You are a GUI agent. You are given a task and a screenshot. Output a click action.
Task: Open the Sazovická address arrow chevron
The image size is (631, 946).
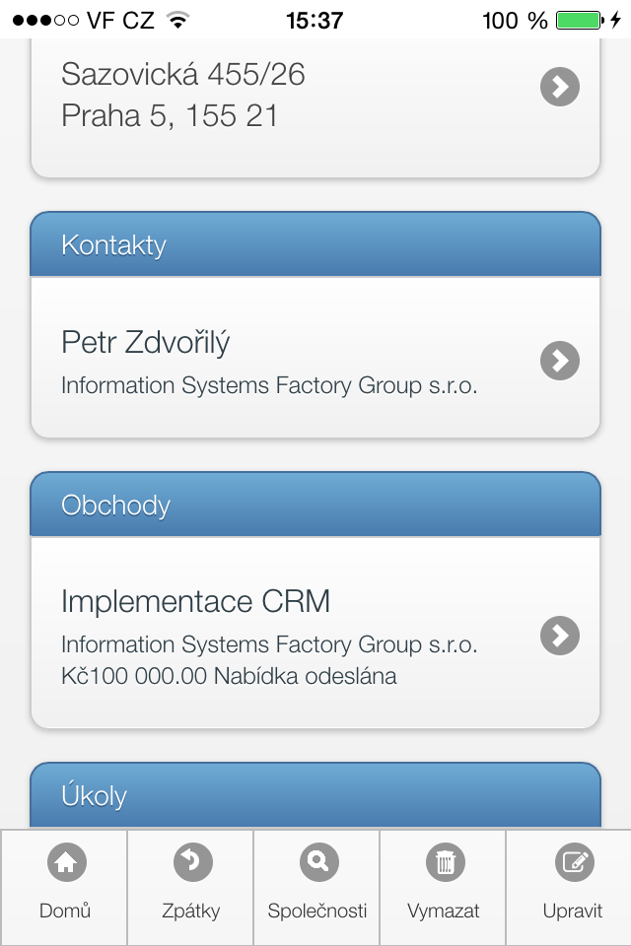pyautogui.click(x=559, y=88)
